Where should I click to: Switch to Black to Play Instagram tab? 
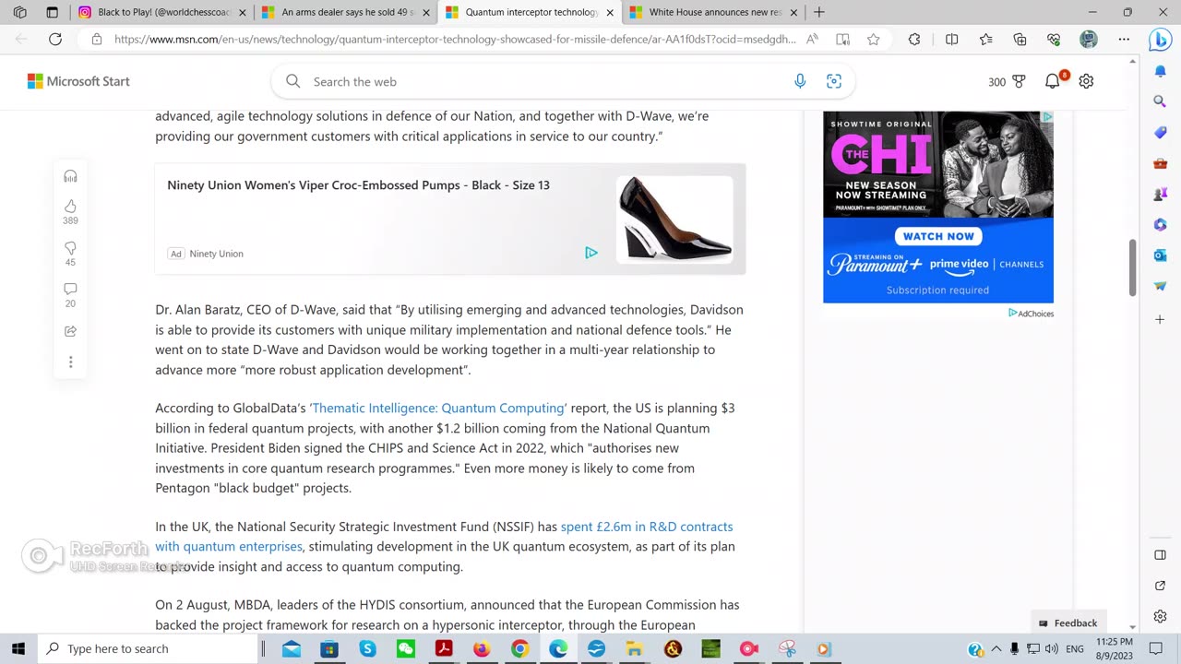click(161, 12)
